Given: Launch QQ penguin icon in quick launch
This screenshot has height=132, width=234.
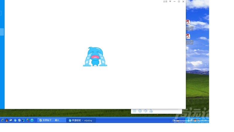Looking at the screenshot, I should [x=7, y=120].
